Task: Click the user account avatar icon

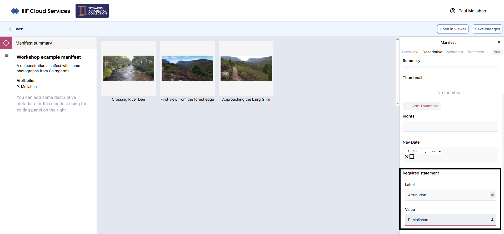Action: click(x=452, y=11)
